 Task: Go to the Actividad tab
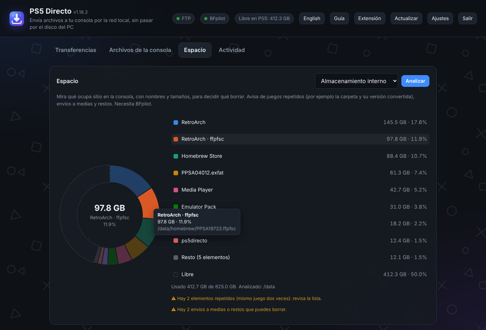click(232, 50)
